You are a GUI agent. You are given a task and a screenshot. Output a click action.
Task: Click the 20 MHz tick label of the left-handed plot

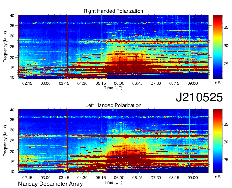[x=12, y=152]
